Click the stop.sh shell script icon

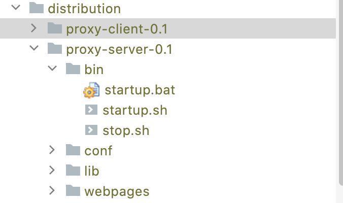coord(91,130)
